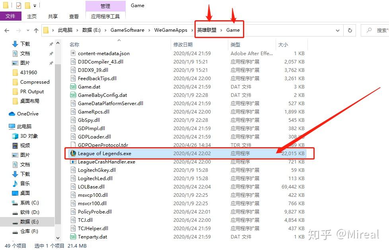Open 系统 (C:) drive in sidebar
389x250 pixels.
(x=29, y=203)
